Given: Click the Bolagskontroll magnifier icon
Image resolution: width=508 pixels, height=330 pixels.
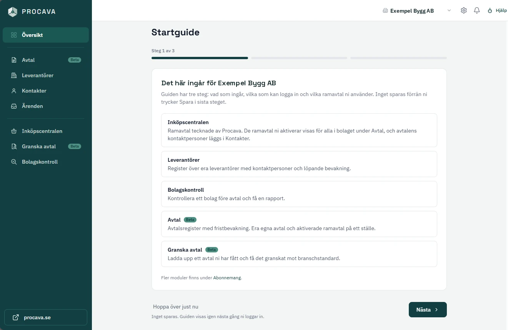Looking at the screenshot, I should tap(14, 162).
